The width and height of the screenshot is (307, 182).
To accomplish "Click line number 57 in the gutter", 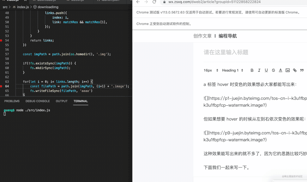I will click(7, 54).
